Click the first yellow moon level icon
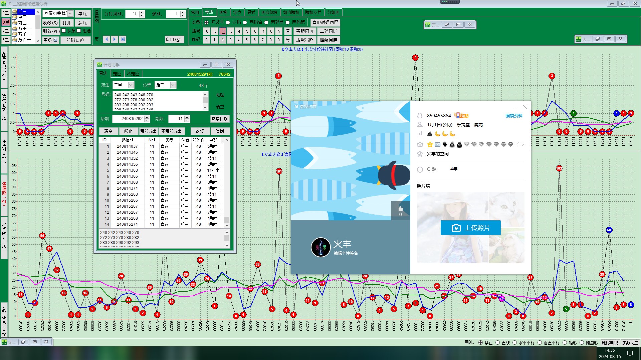 point(437,134)
